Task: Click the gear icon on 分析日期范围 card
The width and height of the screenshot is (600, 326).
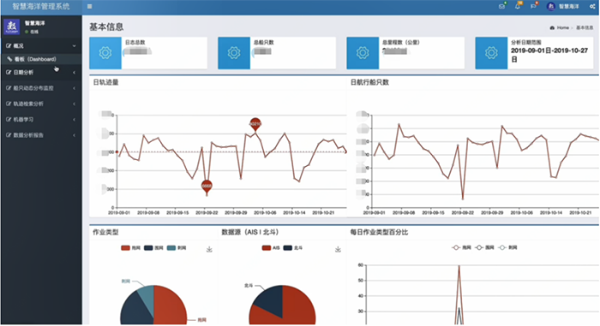Action: click(x=491, y=53)
